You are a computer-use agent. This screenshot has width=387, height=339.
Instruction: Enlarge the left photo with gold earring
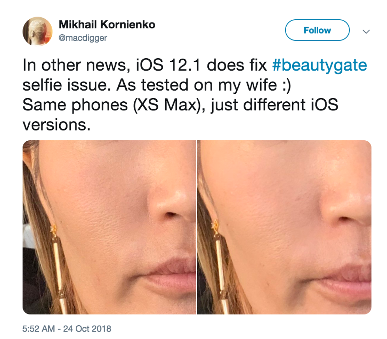click(x=109, y=227)
